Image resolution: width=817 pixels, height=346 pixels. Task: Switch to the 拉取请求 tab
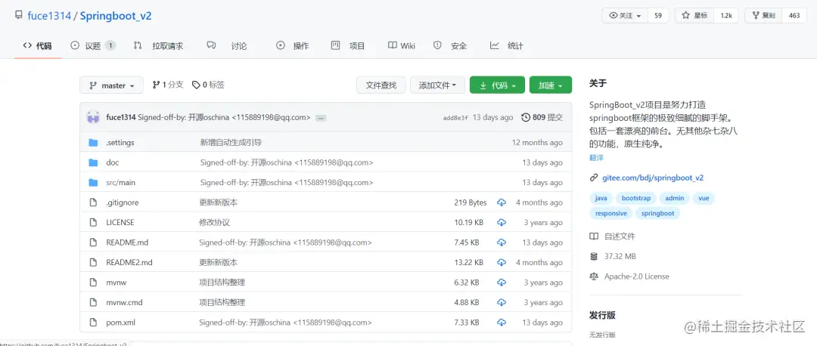tap(158, 46)
